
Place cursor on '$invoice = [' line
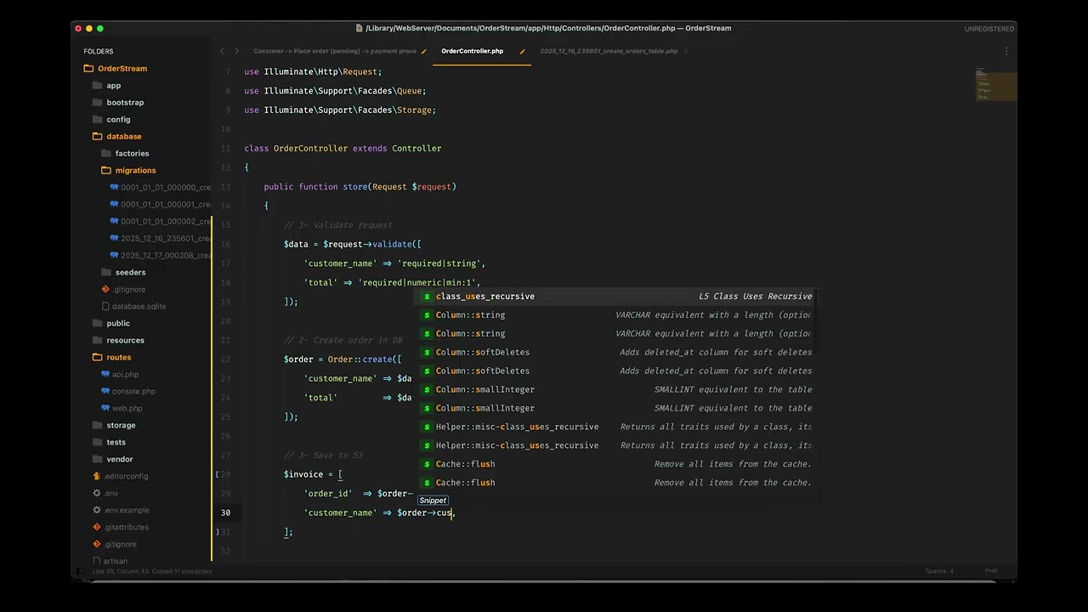pos(313,474)
